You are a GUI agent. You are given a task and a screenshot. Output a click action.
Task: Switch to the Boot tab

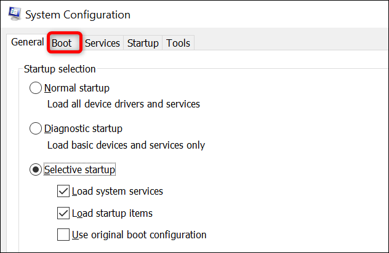62,44
